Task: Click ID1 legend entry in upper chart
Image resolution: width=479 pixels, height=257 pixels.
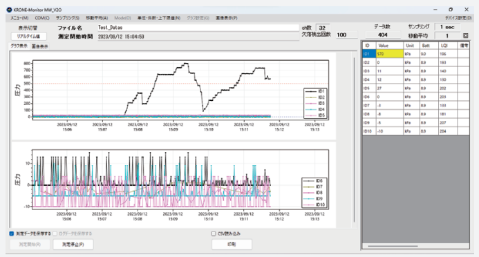Action: click(316, 91)
